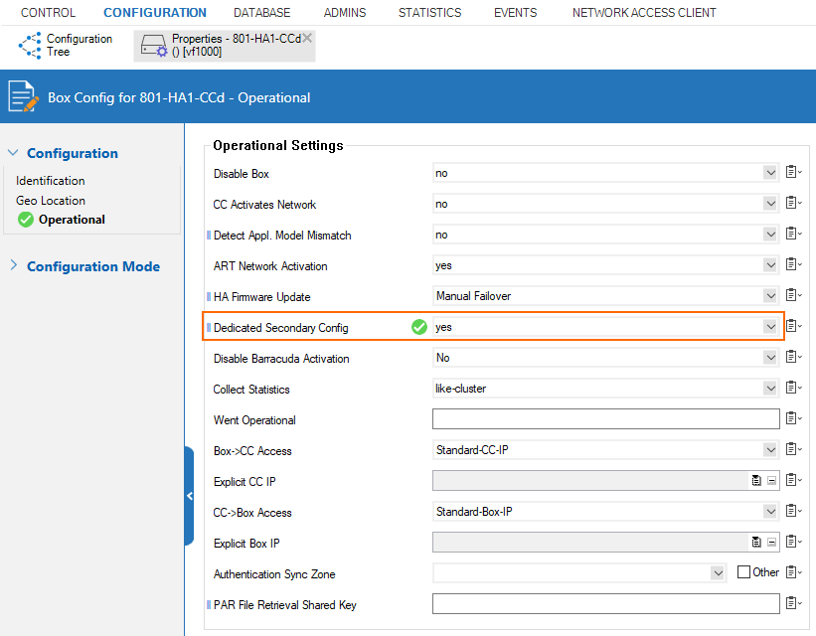This screenshot has width=816, height=636.
Task: Click the Operational Settings heading
Action: tap(278, 145)
